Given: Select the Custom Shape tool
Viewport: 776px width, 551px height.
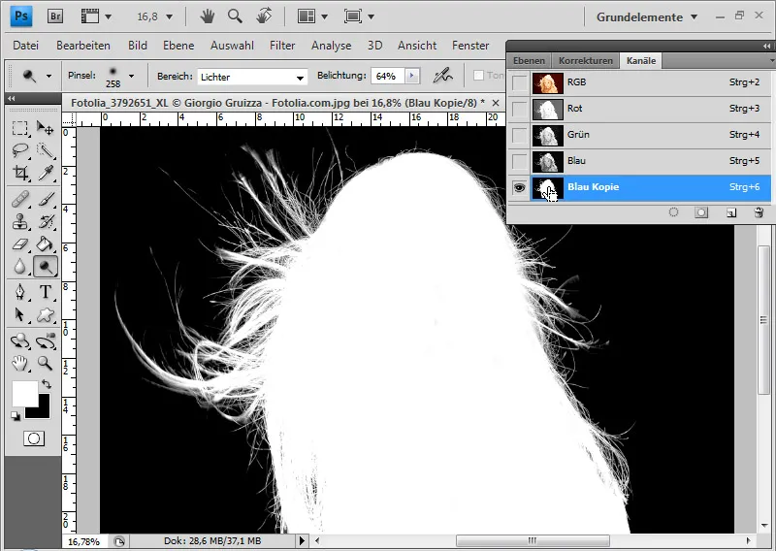Looking at the screenshot, I should click(45, 314).
